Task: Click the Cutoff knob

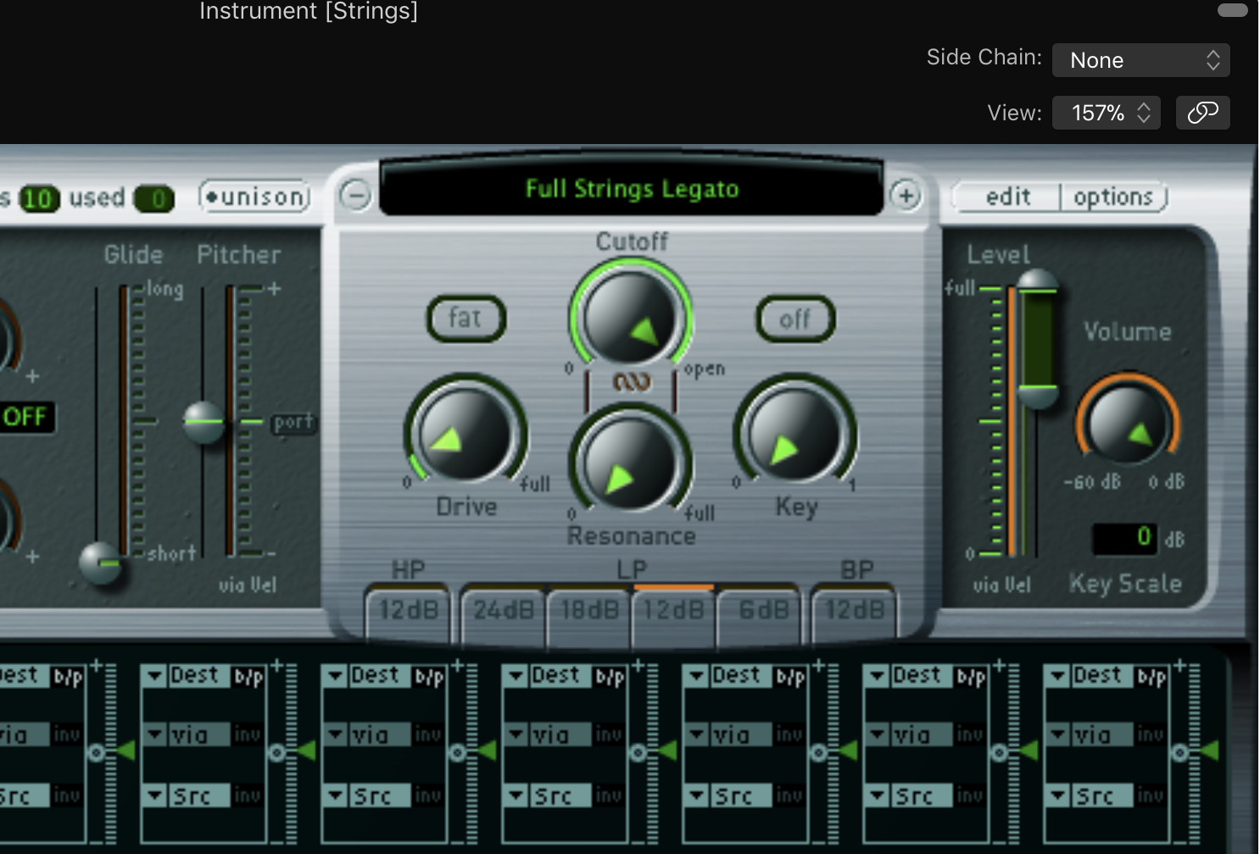Action: pos(631,318)
